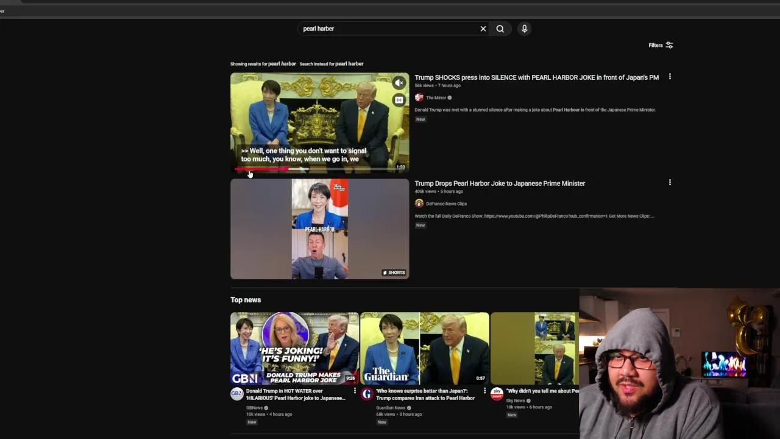
Task: Open 'Who knows surprise better than Japan?' title
Action: tap(425, 394)
